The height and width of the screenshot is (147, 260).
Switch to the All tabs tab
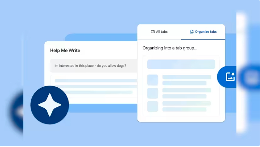coord(159,32)
